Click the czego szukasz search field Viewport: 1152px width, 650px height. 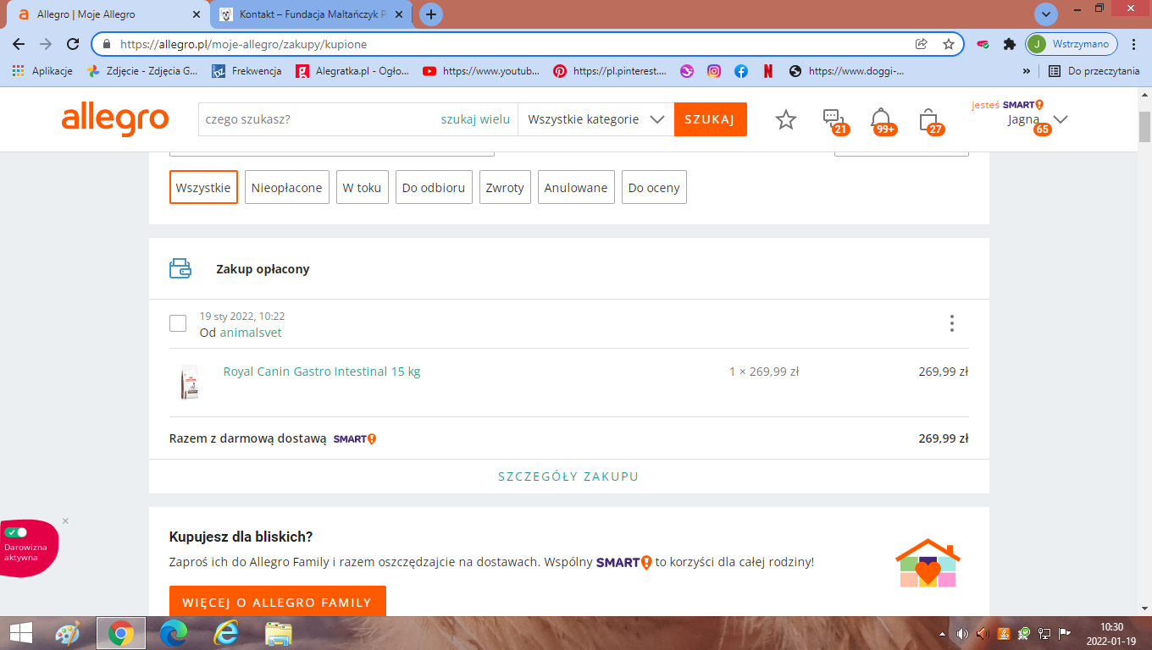pos(318,119)
